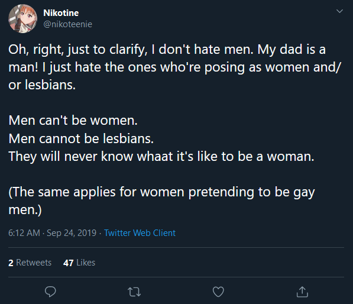The height and width of the screenshot is (304, 353).
Task: Open the share tweet upload icon
Action: coord(302,292)
